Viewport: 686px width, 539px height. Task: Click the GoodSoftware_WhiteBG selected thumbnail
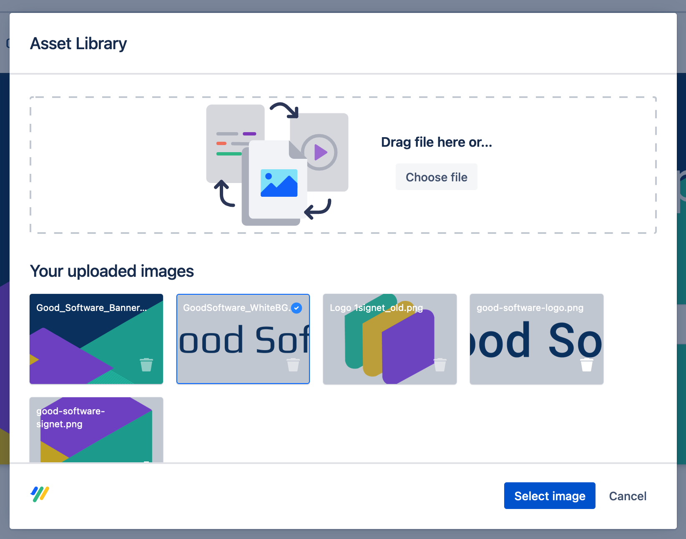tap(243, 339)
